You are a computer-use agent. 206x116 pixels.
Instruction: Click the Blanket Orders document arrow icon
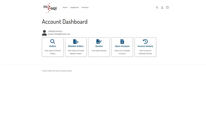pos(76,42)
